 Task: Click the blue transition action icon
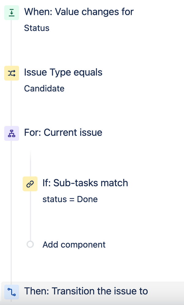12,292
